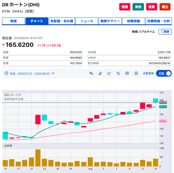Click the 単純移動平均線 legend label
The height and width of the screenshot is (173, 174).
[14, 99]
